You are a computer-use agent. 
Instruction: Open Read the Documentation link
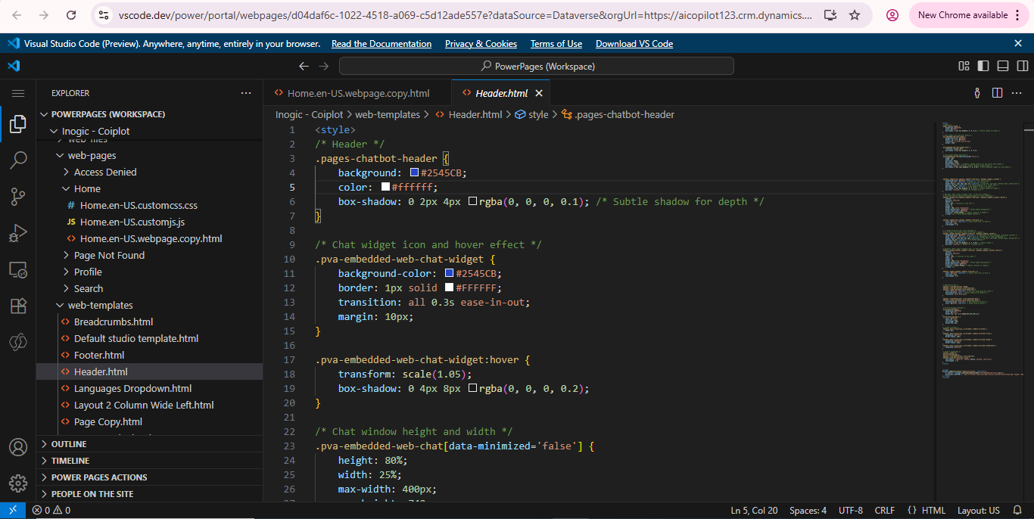pyautogui.click(x=382, y=44)
